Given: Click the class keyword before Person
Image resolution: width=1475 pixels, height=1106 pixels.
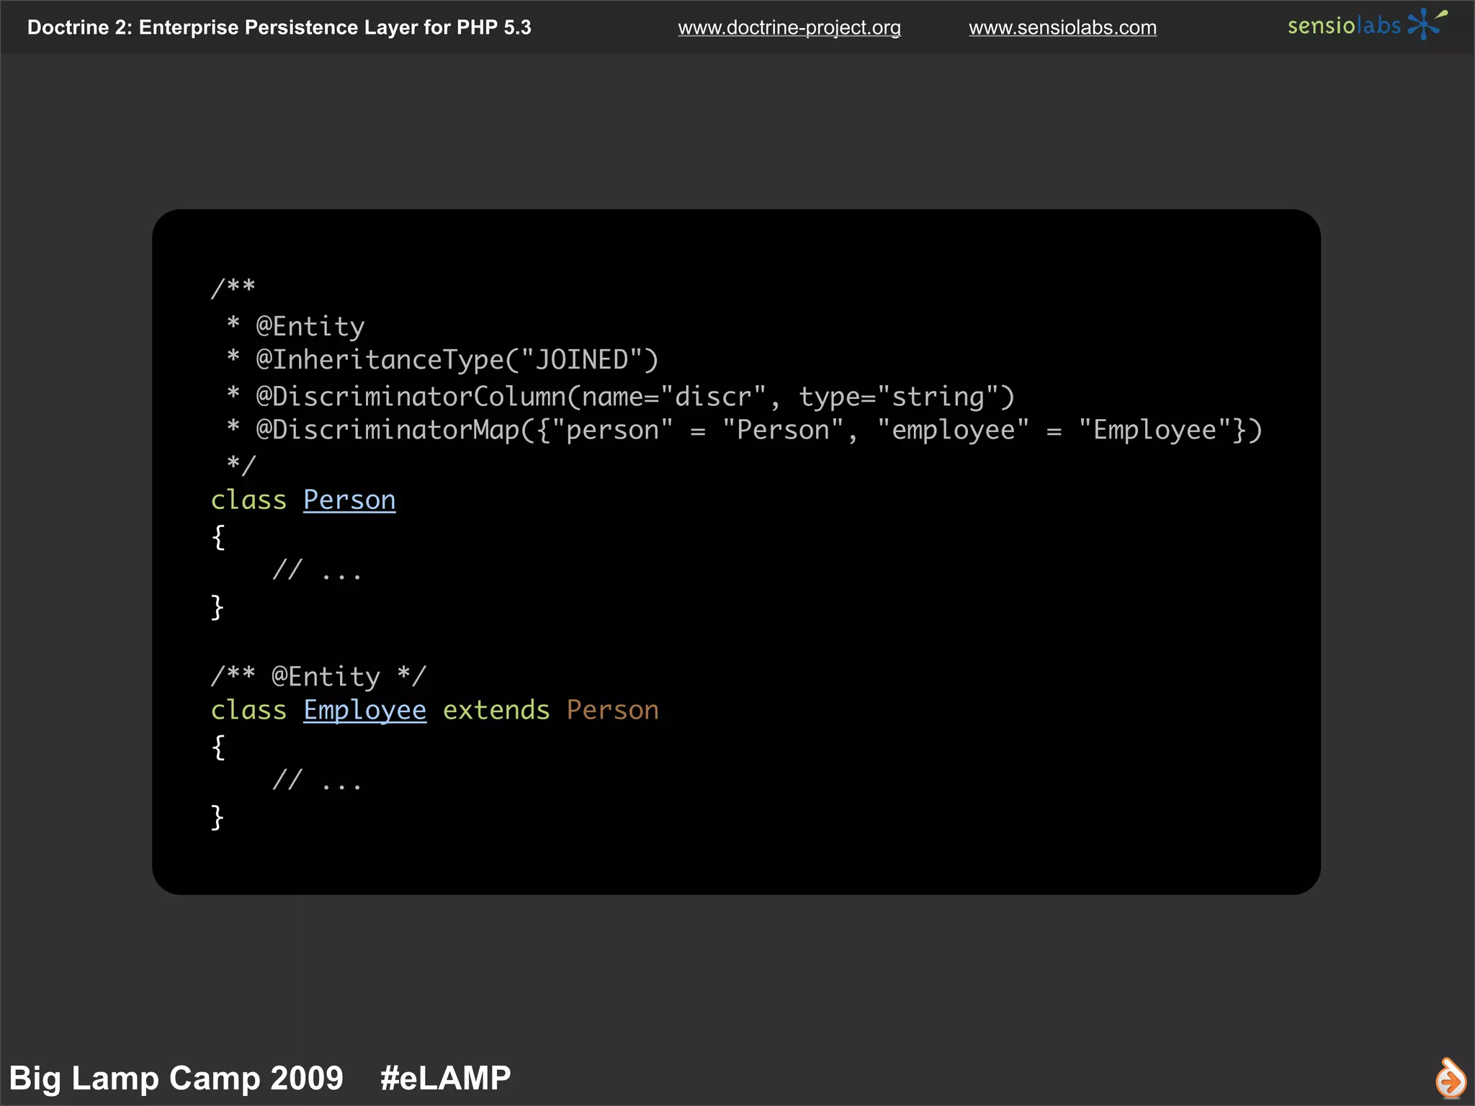Looking at the screenshot, I should tap(248, 500).
